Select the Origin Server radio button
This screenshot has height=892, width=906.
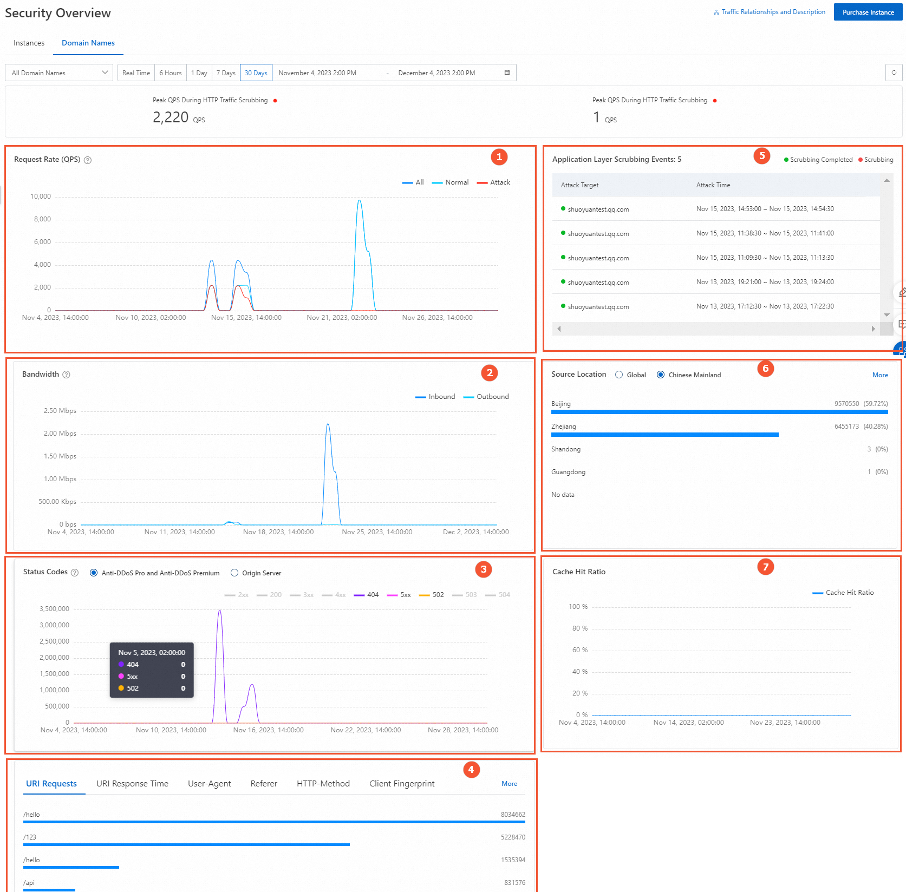pyautogui.click(x=234, y=573)
